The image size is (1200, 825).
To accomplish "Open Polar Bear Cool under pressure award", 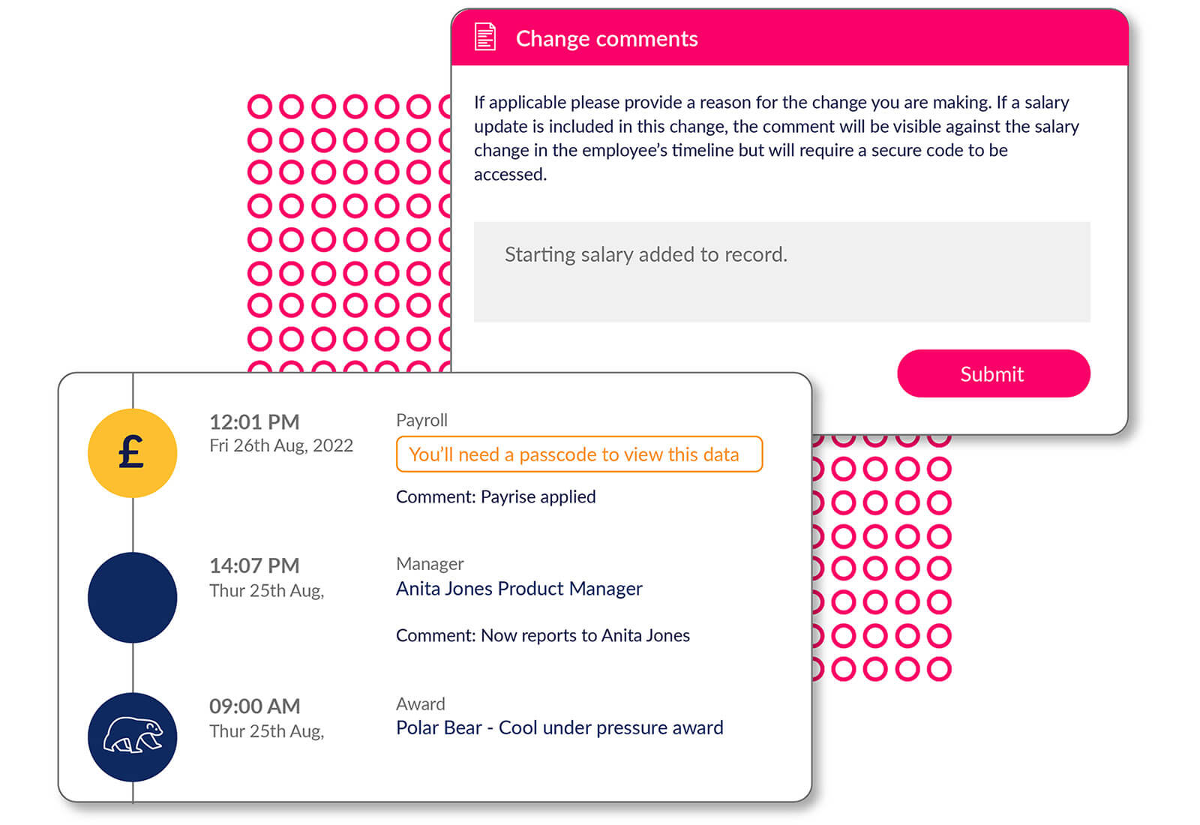I will (559, 728).
